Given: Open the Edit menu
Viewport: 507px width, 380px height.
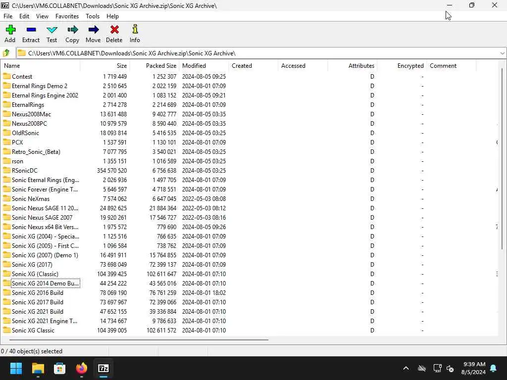Looking at the screenshot, I should pos(24,16).
